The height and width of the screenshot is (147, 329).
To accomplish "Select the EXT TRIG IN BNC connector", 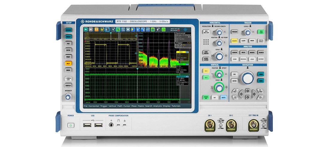I will pyautogui.click(x=254, y=125).
